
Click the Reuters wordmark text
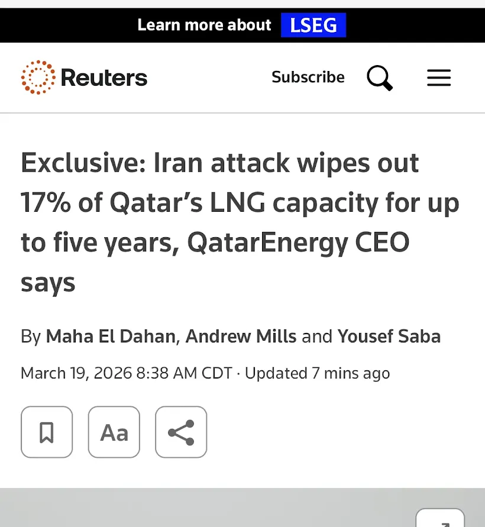(x=104, y=77)
